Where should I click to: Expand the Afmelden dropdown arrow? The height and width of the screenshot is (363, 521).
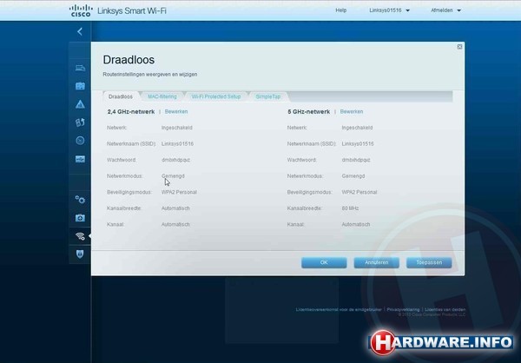click(x=458, y=10)
